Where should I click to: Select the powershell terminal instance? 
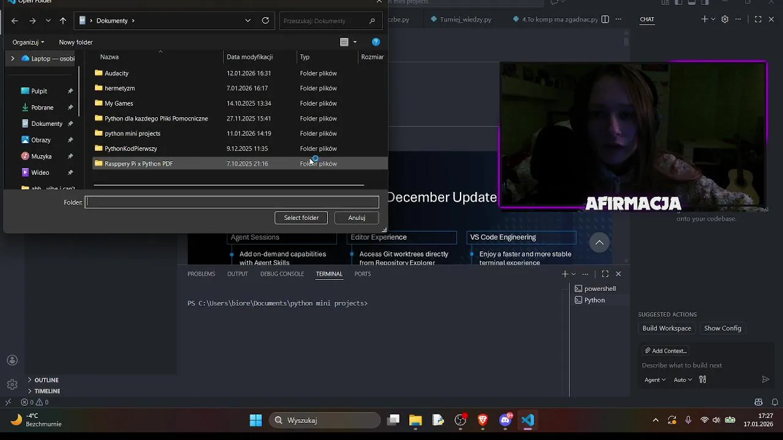point(599,288)
